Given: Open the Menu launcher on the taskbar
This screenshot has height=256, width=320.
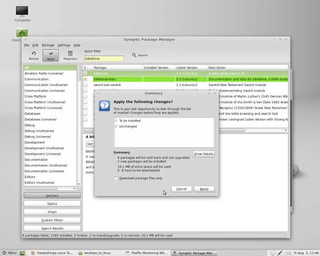Looking at the screenshot, I should point(9,253).
